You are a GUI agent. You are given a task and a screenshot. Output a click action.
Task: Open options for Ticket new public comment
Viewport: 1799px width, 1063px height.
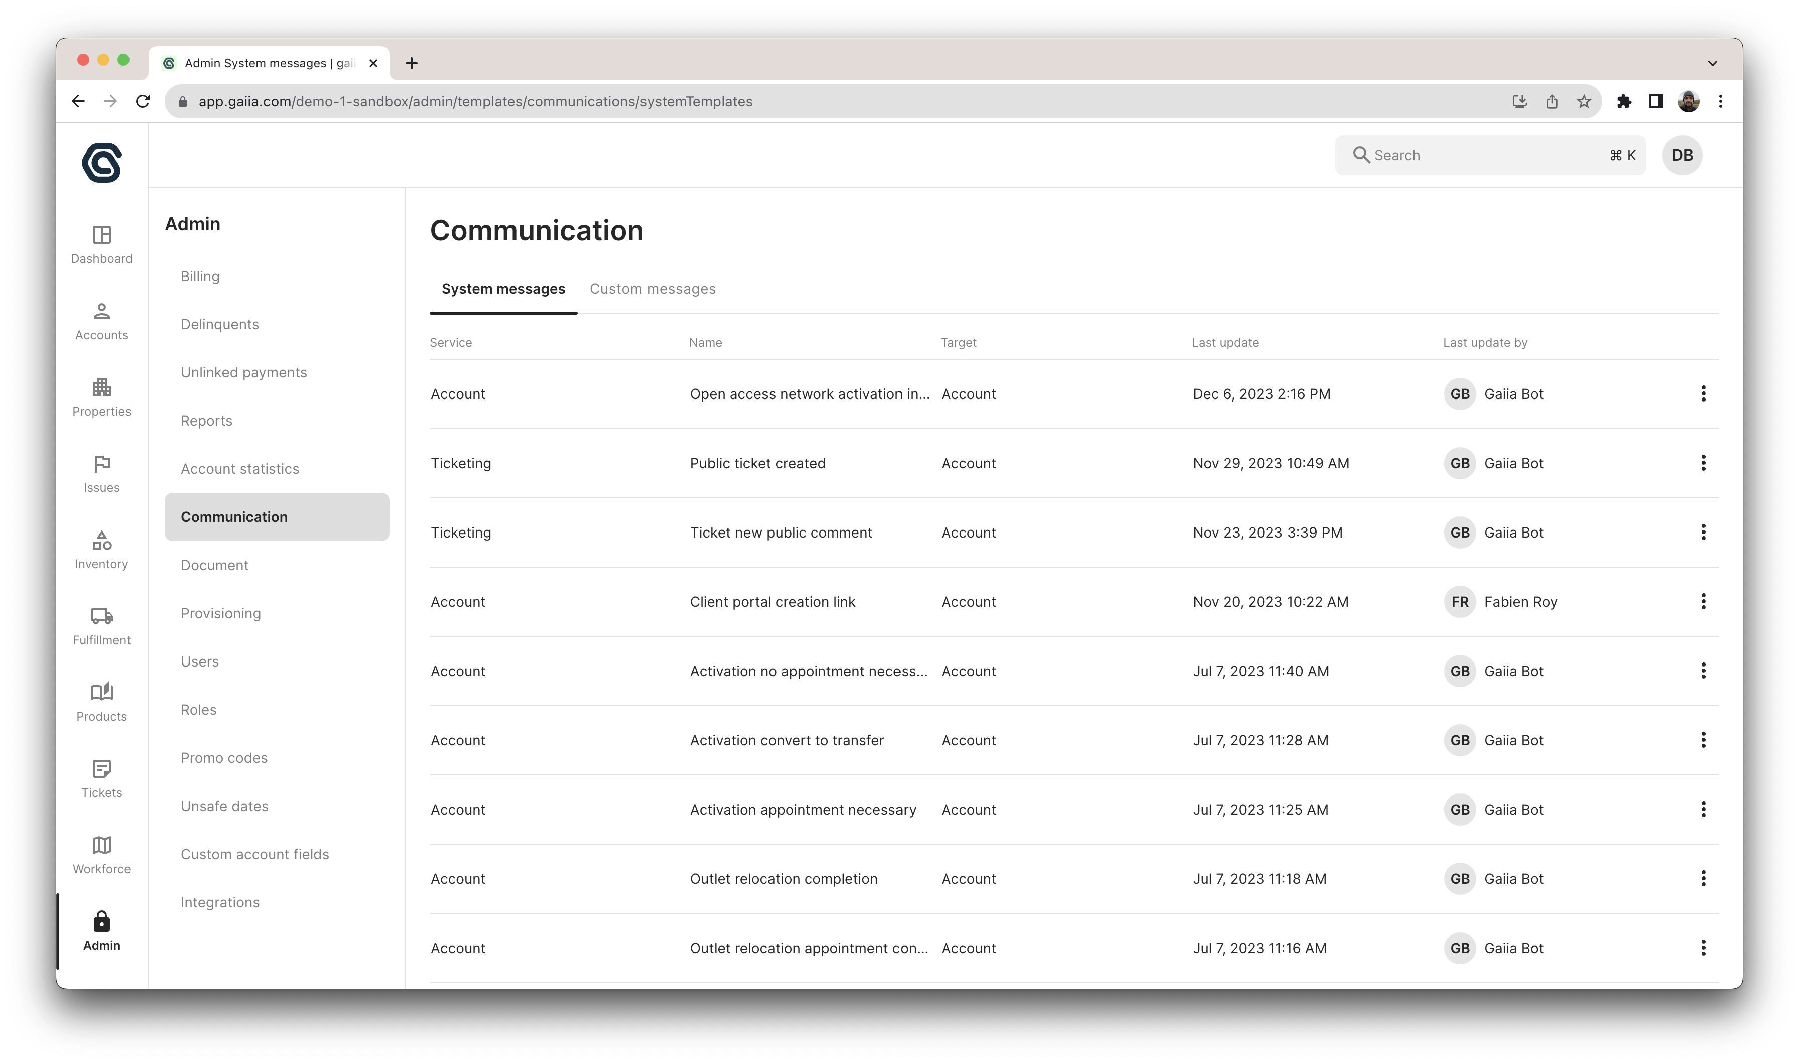tap(1703, 532)
